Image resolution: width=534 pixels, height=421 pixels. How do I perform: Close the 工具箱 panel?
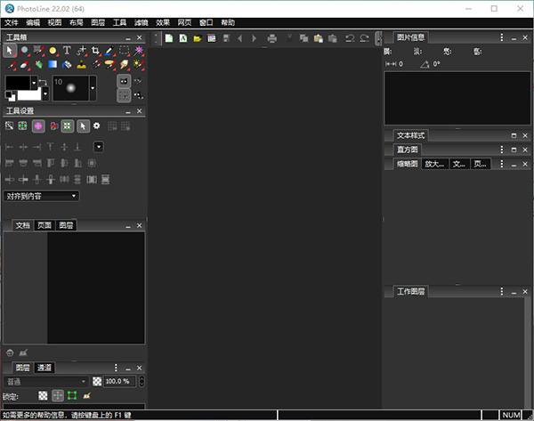coord(140,37)
